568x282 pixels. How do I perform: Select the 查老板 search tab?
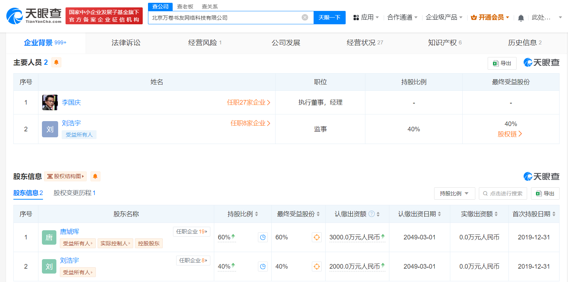(185, 7)
